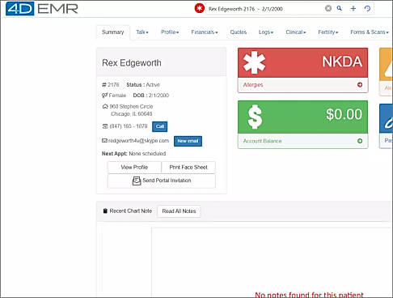Click the 4D EMR logo
The height and width of the screenshot is (298, 393).
tap(42, 9)
